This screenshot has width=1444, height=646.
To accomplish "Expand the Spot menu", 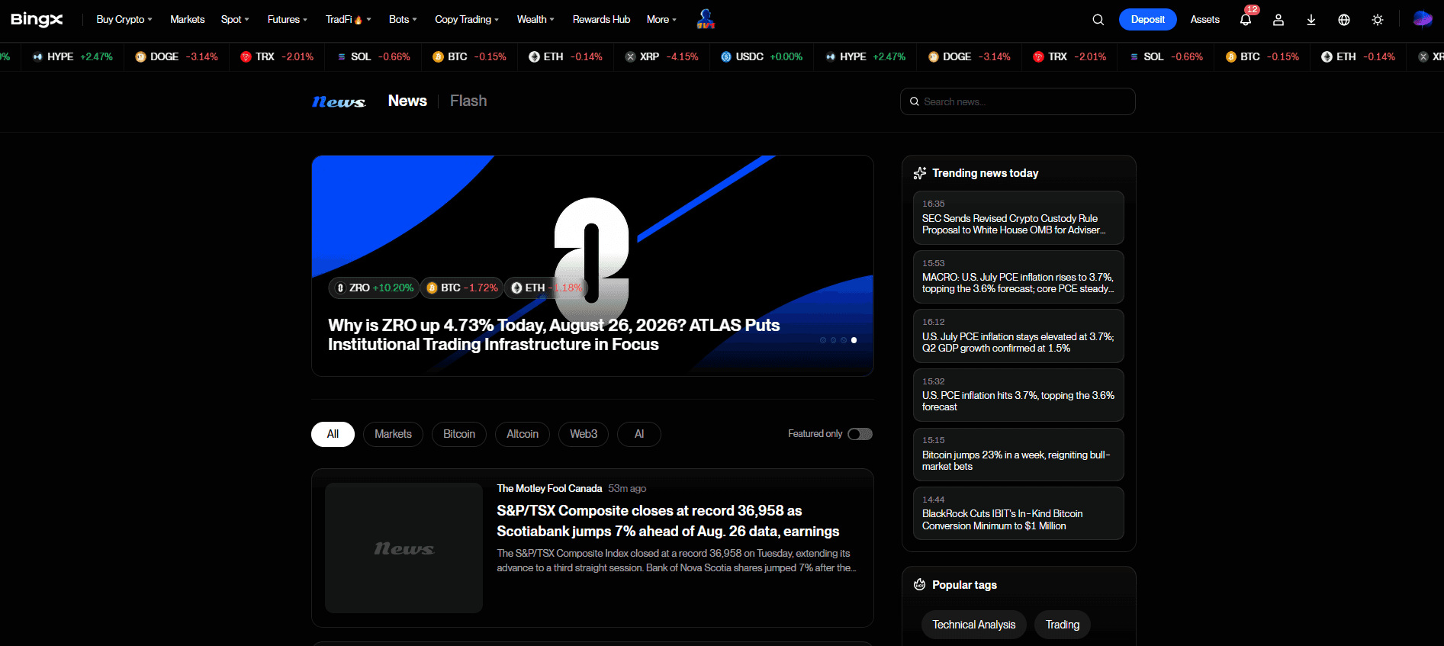I will 235,20.
